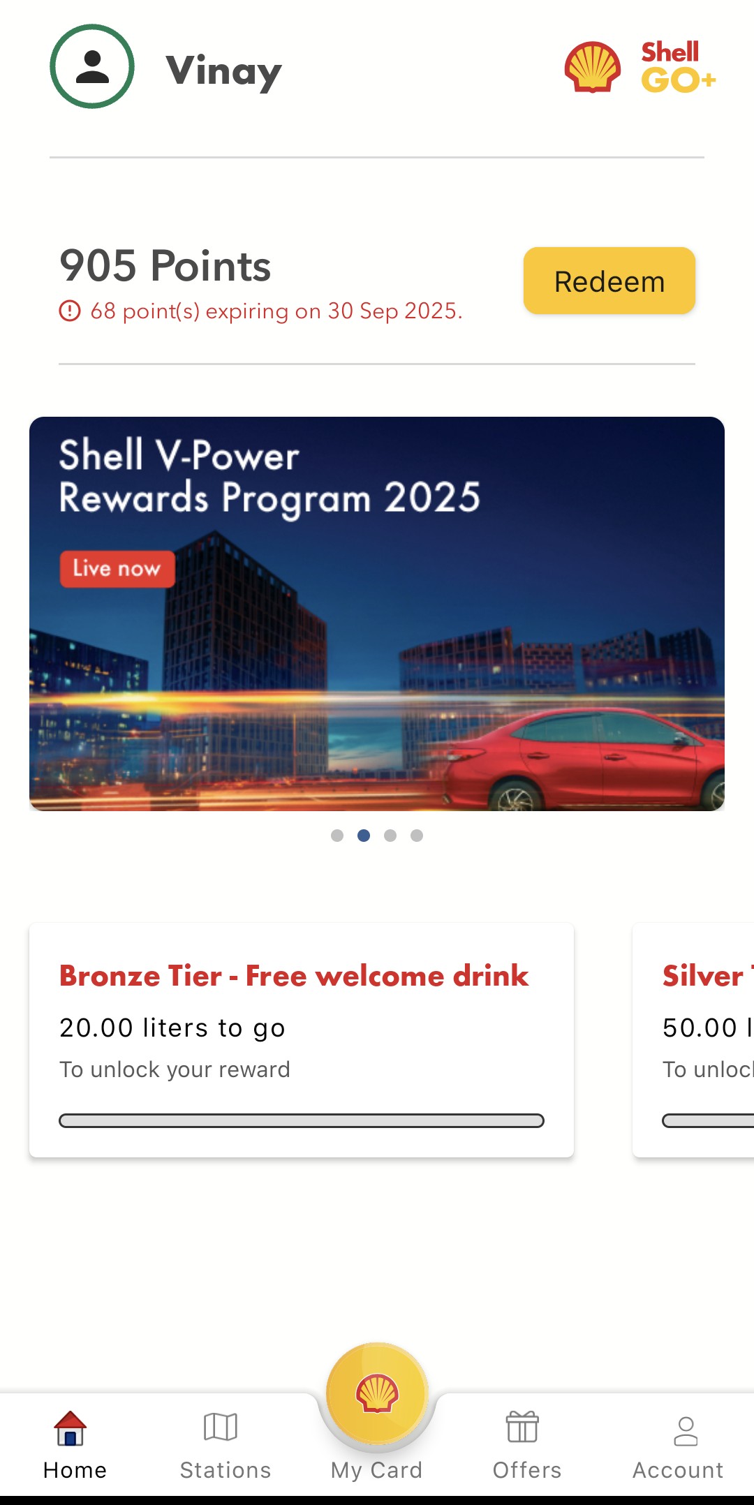754x1505 pixels.
Task: Select the currently active carousel dot
Action: 364,836
